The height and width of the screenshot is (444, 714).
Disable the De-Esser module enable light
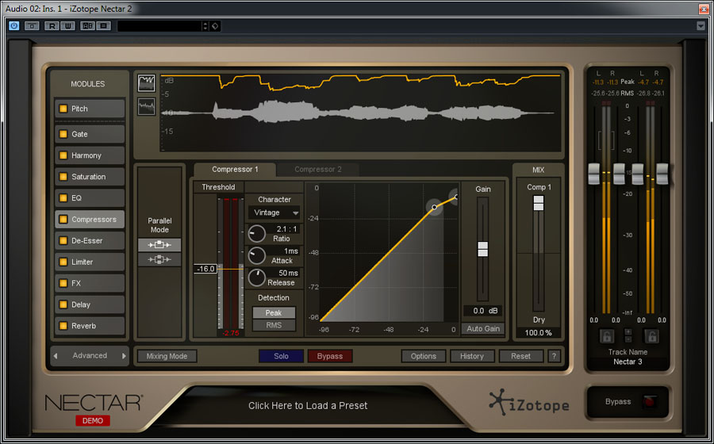click(x=63, y=240)
